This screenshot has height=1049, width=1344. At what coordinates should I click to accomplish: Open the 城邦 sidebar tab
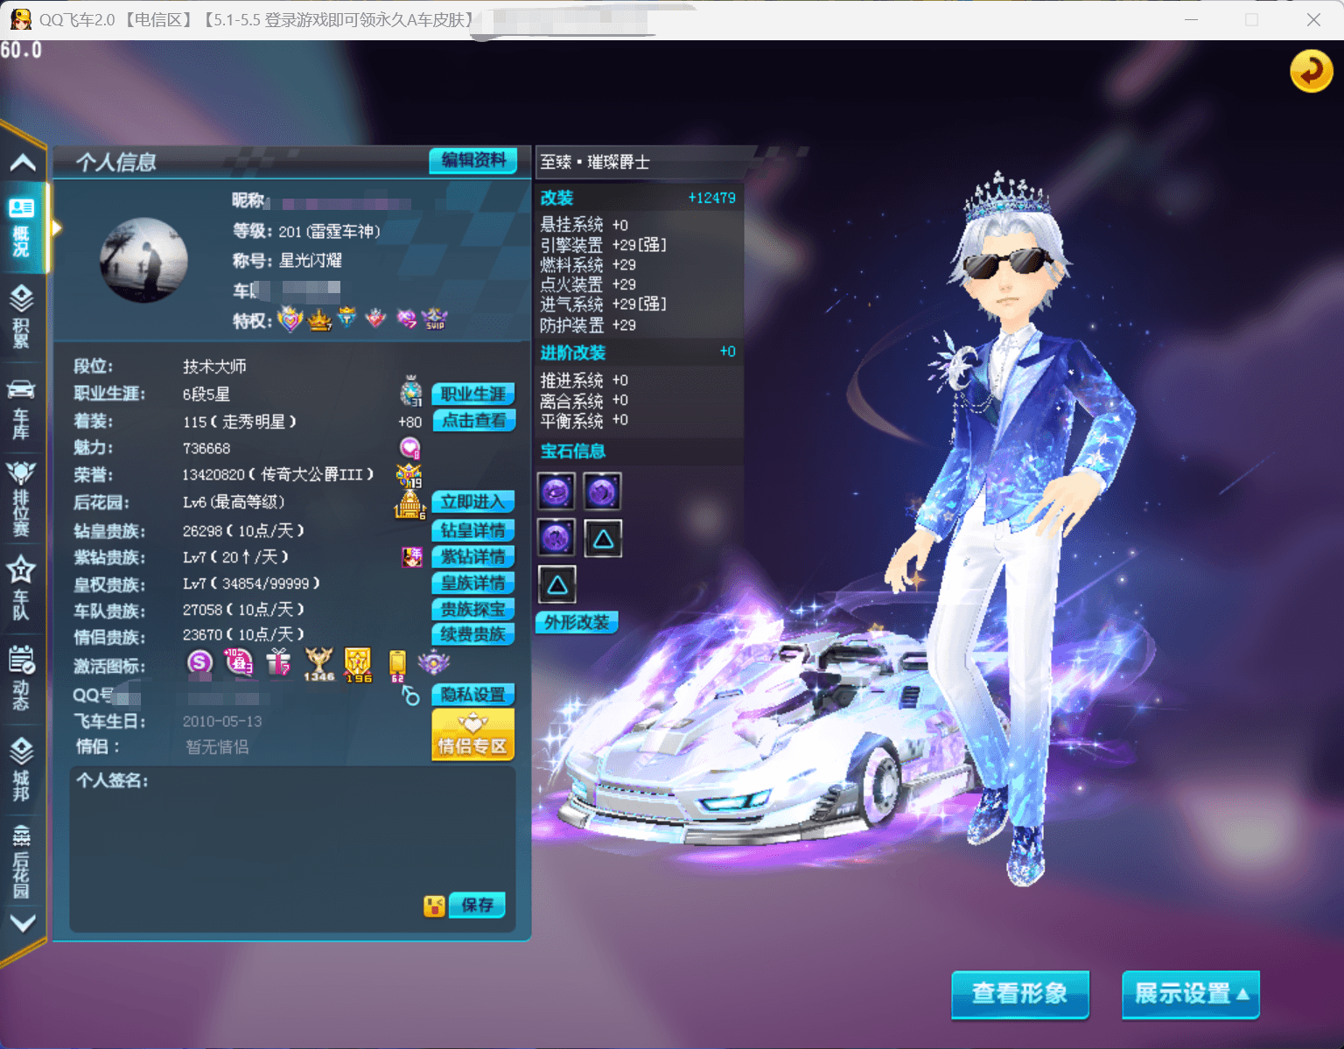click(22, 770)
